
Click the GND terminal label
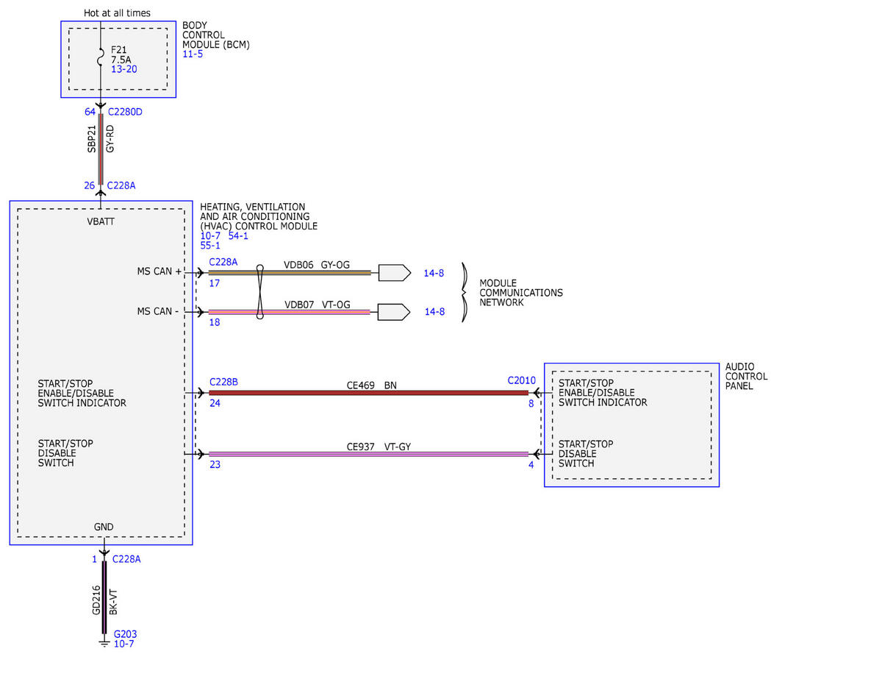[x=104, y=527]
